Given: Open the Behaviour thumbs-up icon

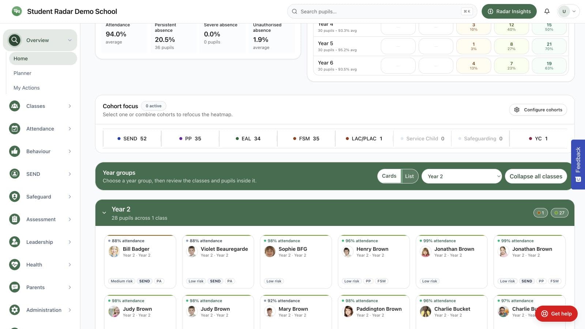Looking at the screenshot, I should coord(15,151).
